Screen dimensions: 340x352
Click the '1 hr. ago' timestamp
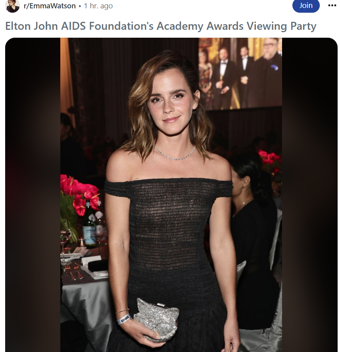tap(98, 6)
